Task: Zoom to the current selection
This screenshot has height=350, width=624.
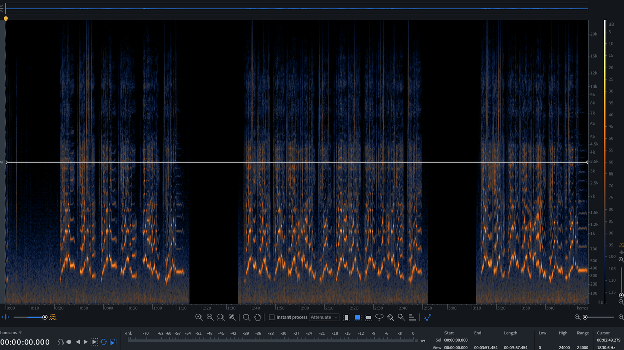Action: pyautogui.click(x=221, y=317)
